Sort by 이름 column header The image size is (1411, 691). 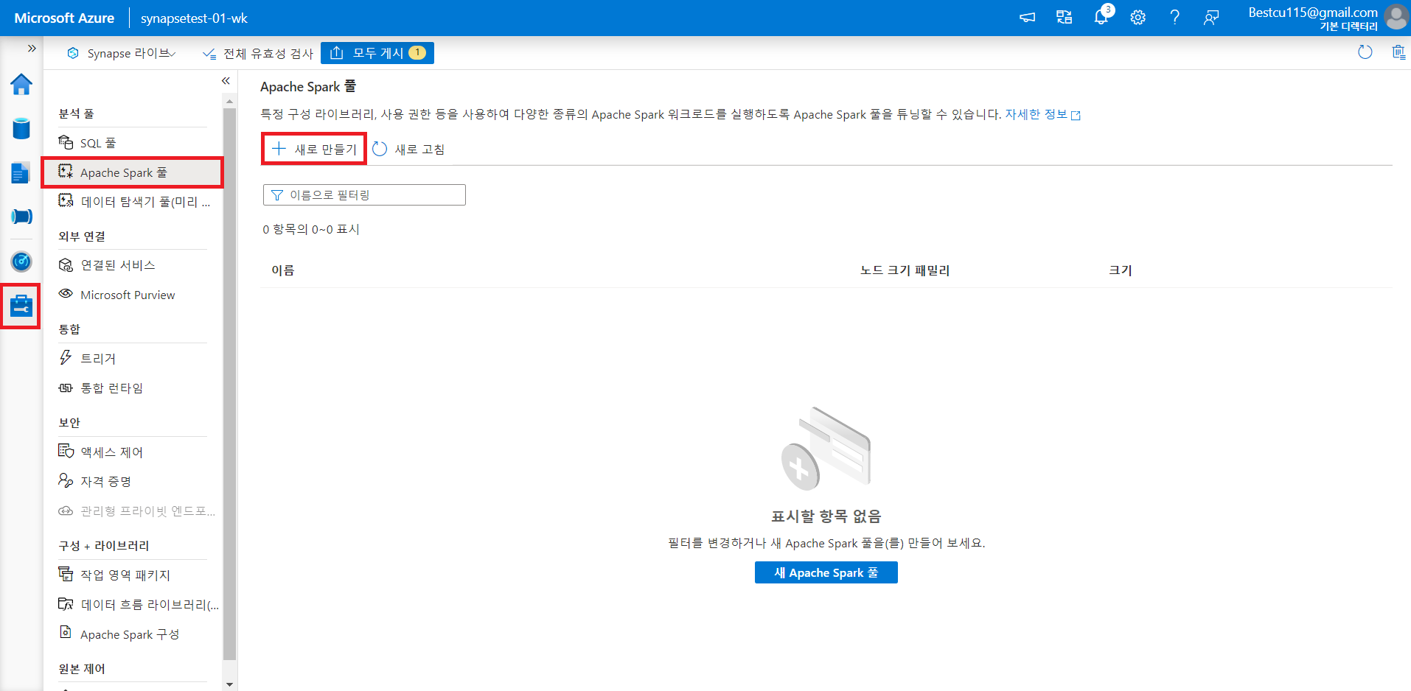click(x=283, y=270)
